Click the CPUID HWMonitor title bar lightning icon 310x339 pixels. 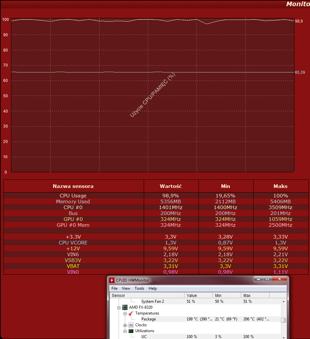(x=112, y=280)
